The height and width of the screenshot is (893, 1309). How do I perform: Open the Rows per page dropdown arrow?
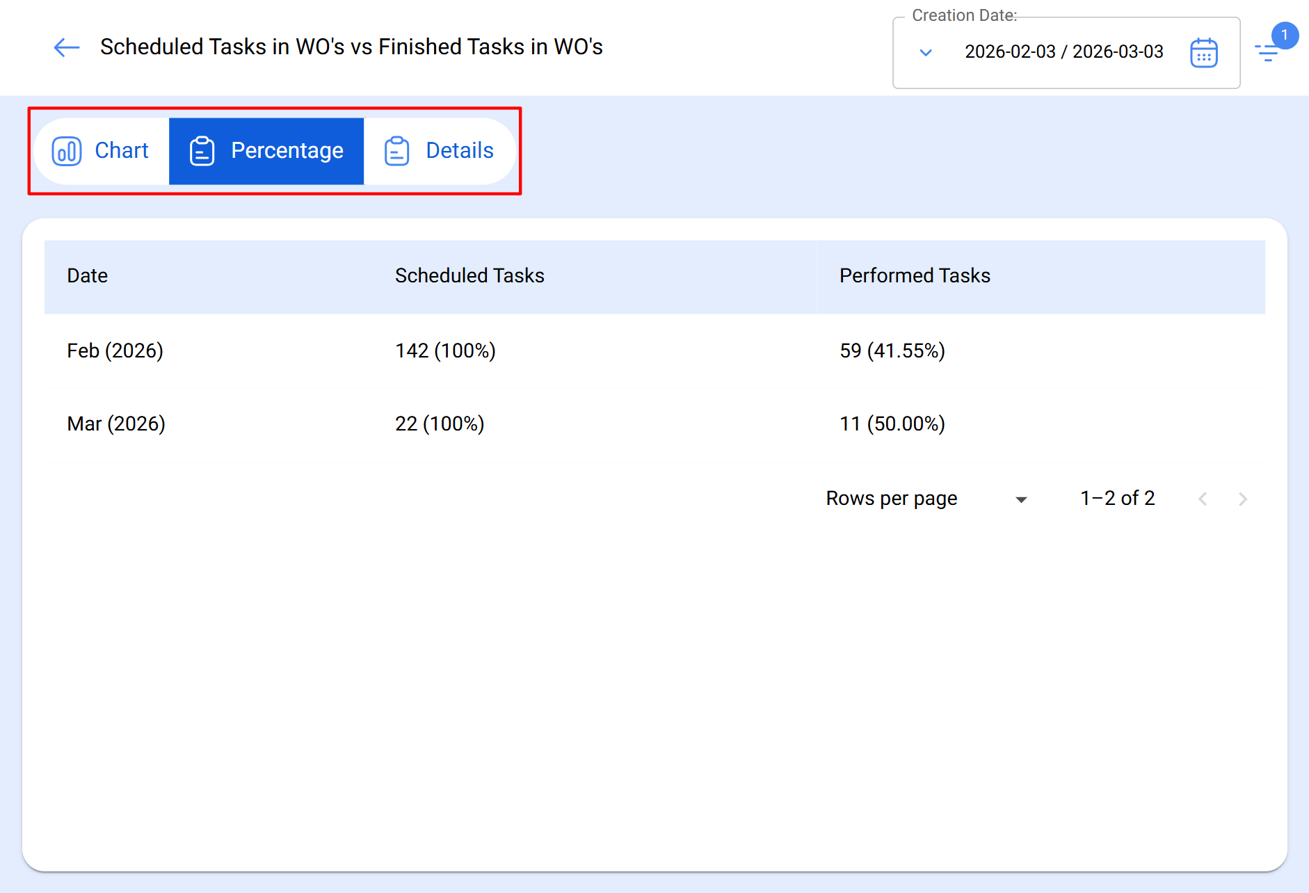tap(1021, 499)
